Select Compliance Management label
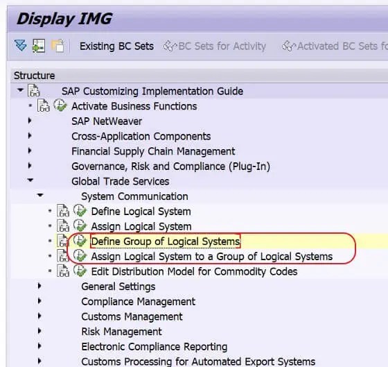 pyautogui.click(x=139, y=302)
